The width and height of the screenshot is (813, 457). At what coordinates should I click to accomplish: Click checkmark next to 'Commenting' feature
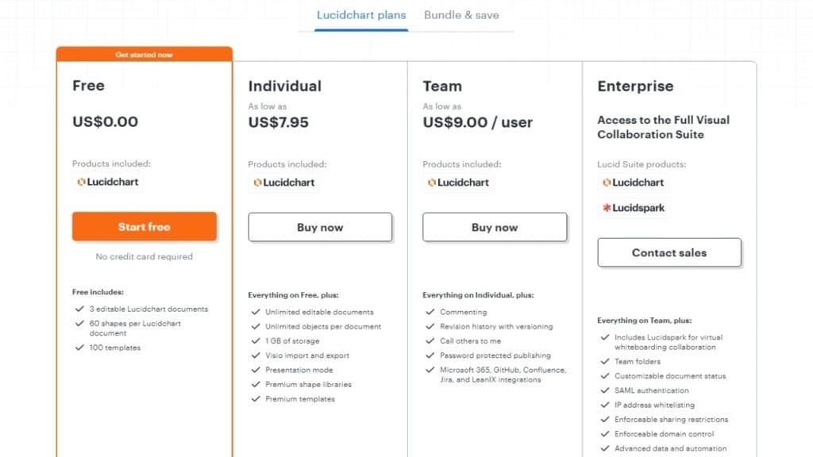(430, 312)
